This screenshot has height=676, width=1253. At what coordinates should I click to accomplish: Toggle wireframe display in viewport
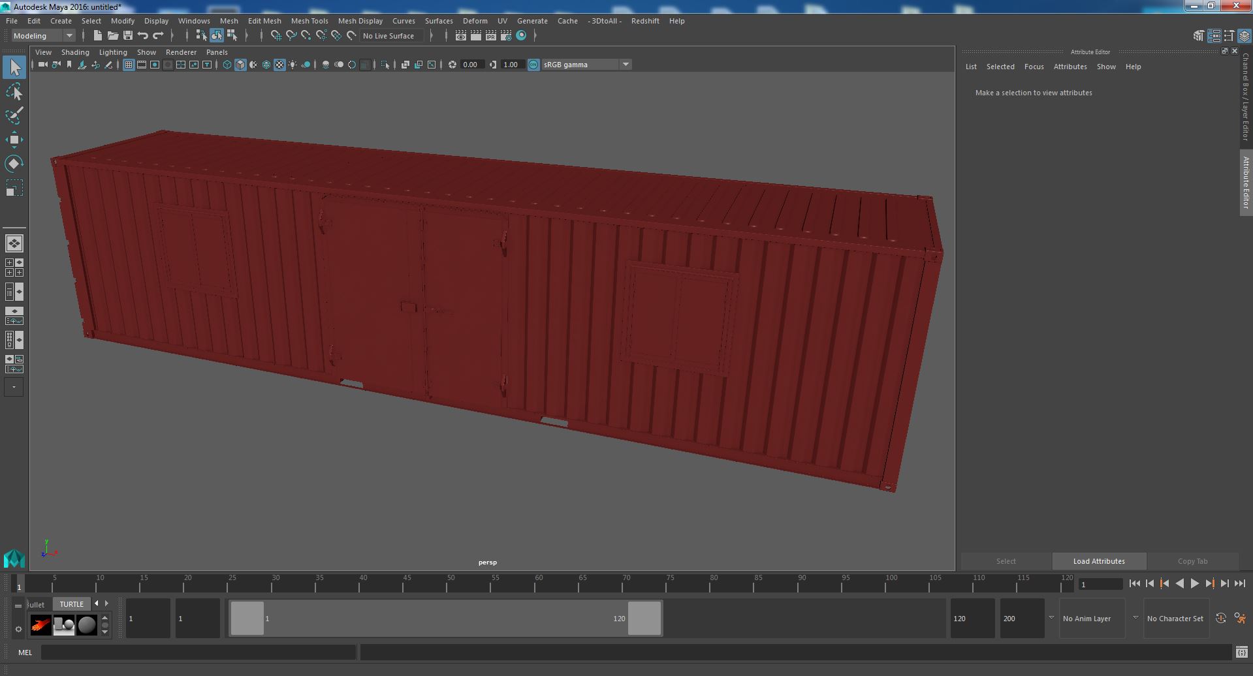pos(227,65)
